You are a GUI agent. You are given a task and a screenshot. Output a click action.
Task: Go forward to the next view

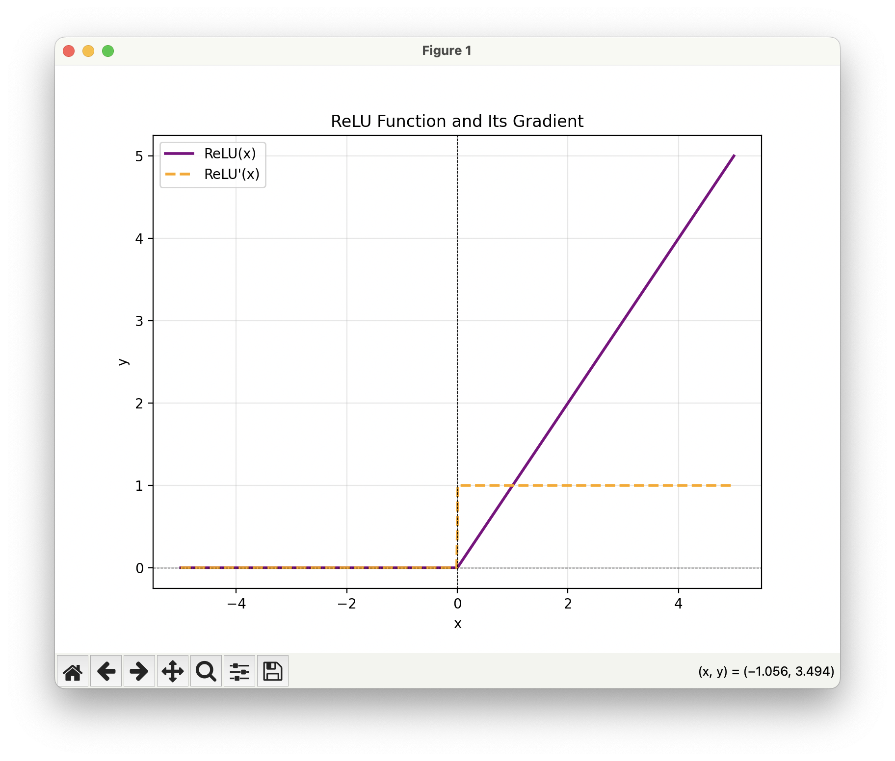[139, 671]
